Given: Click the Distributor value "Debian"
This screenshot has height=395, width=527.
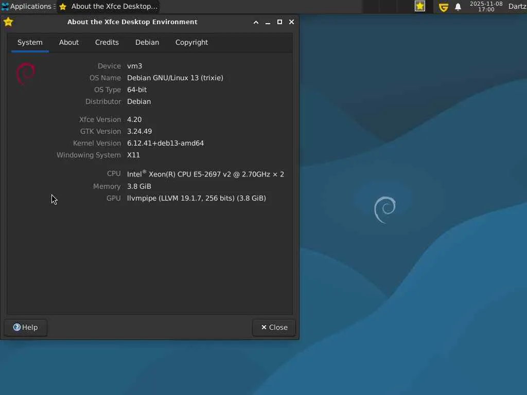Looking at the screenshot, I should 139,101.
